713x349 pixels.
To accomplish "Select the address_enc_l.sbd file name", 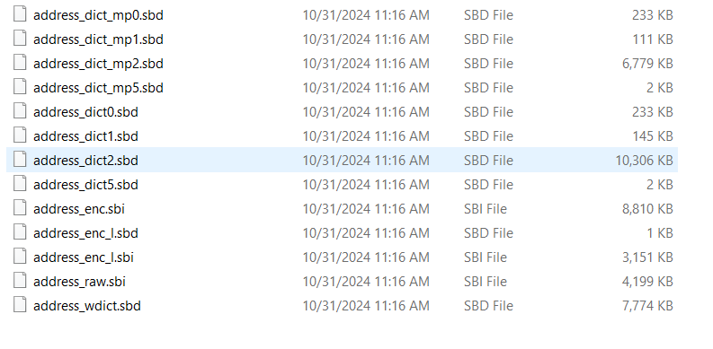I will tap(85, 233).
